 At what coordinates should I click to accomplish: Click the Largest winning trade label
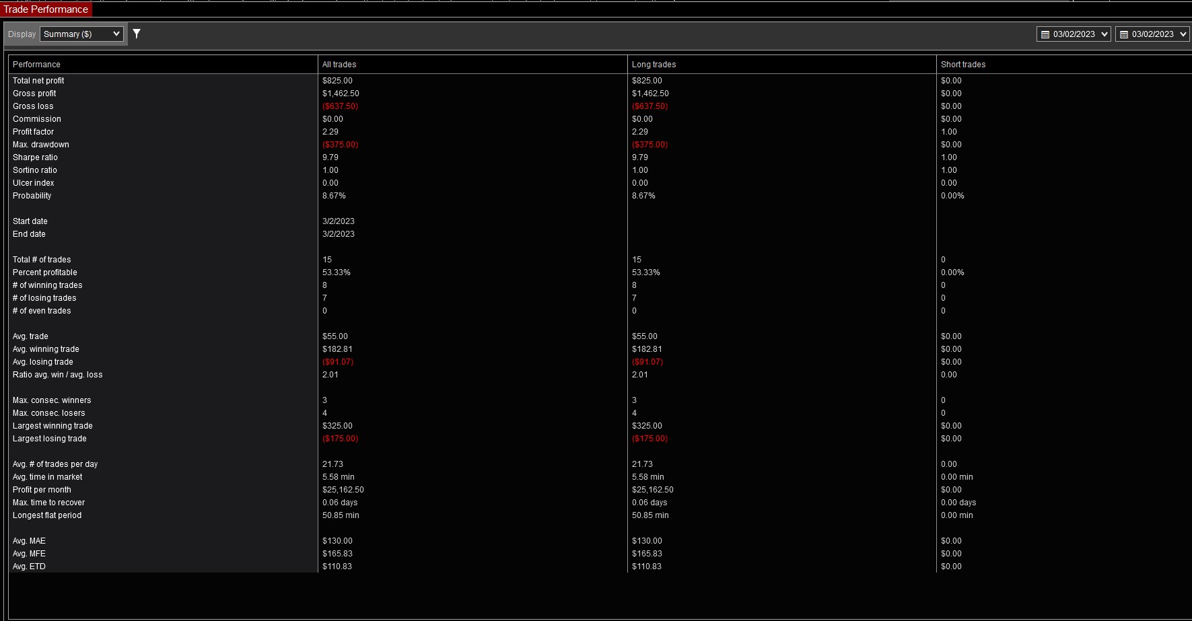coord(52,426)
